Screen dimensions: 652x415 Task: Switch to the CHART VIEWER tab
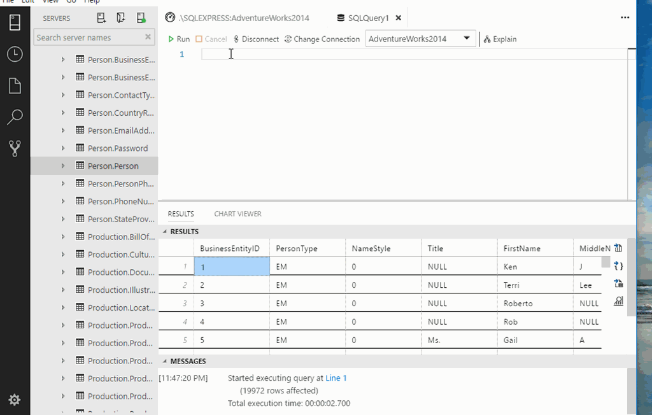pyautogui.click(x=238, y=214)
